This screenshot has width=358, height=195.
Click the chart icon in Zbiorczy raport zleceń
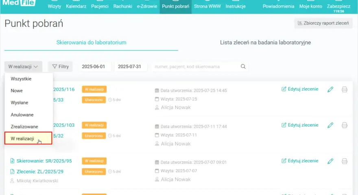click(x=300, y=23)
